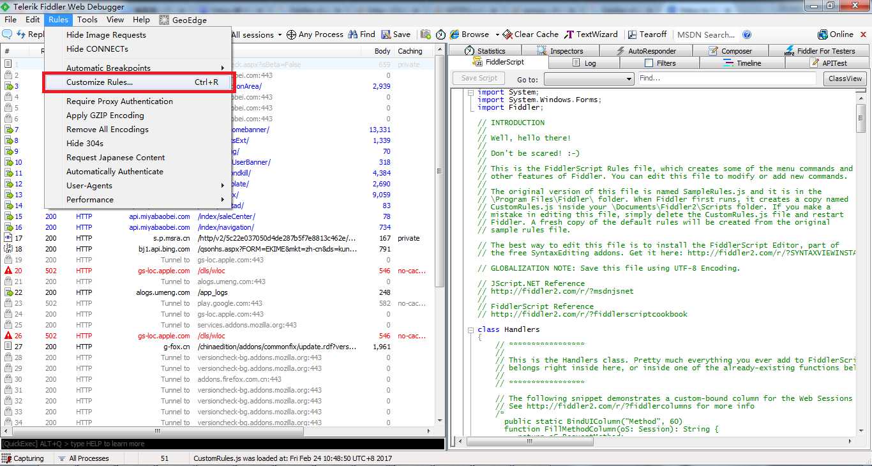Collapse the class Handlers block
Image resolution: width=872 pixels, height=466 pixels.
(x=470, y=330)
